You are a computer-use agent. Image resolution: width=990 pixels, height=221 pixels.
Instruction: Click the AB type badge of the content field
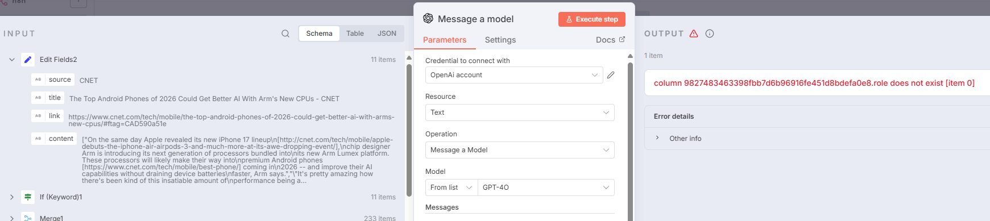[38, 139]
